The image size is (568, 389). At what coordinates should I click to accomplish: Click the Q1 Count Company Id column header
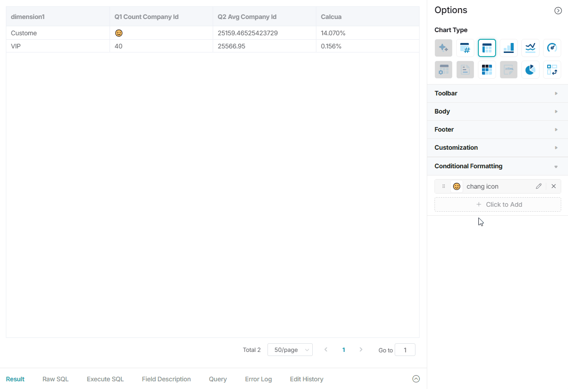(x=147, y=17)
